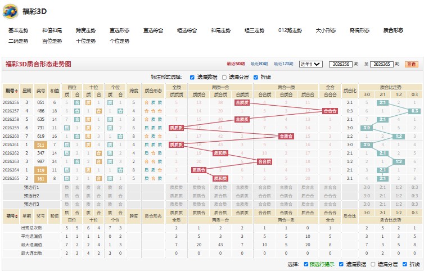Open the 组三走势 chart
The image size is (424, 271).
click(254, 30)
